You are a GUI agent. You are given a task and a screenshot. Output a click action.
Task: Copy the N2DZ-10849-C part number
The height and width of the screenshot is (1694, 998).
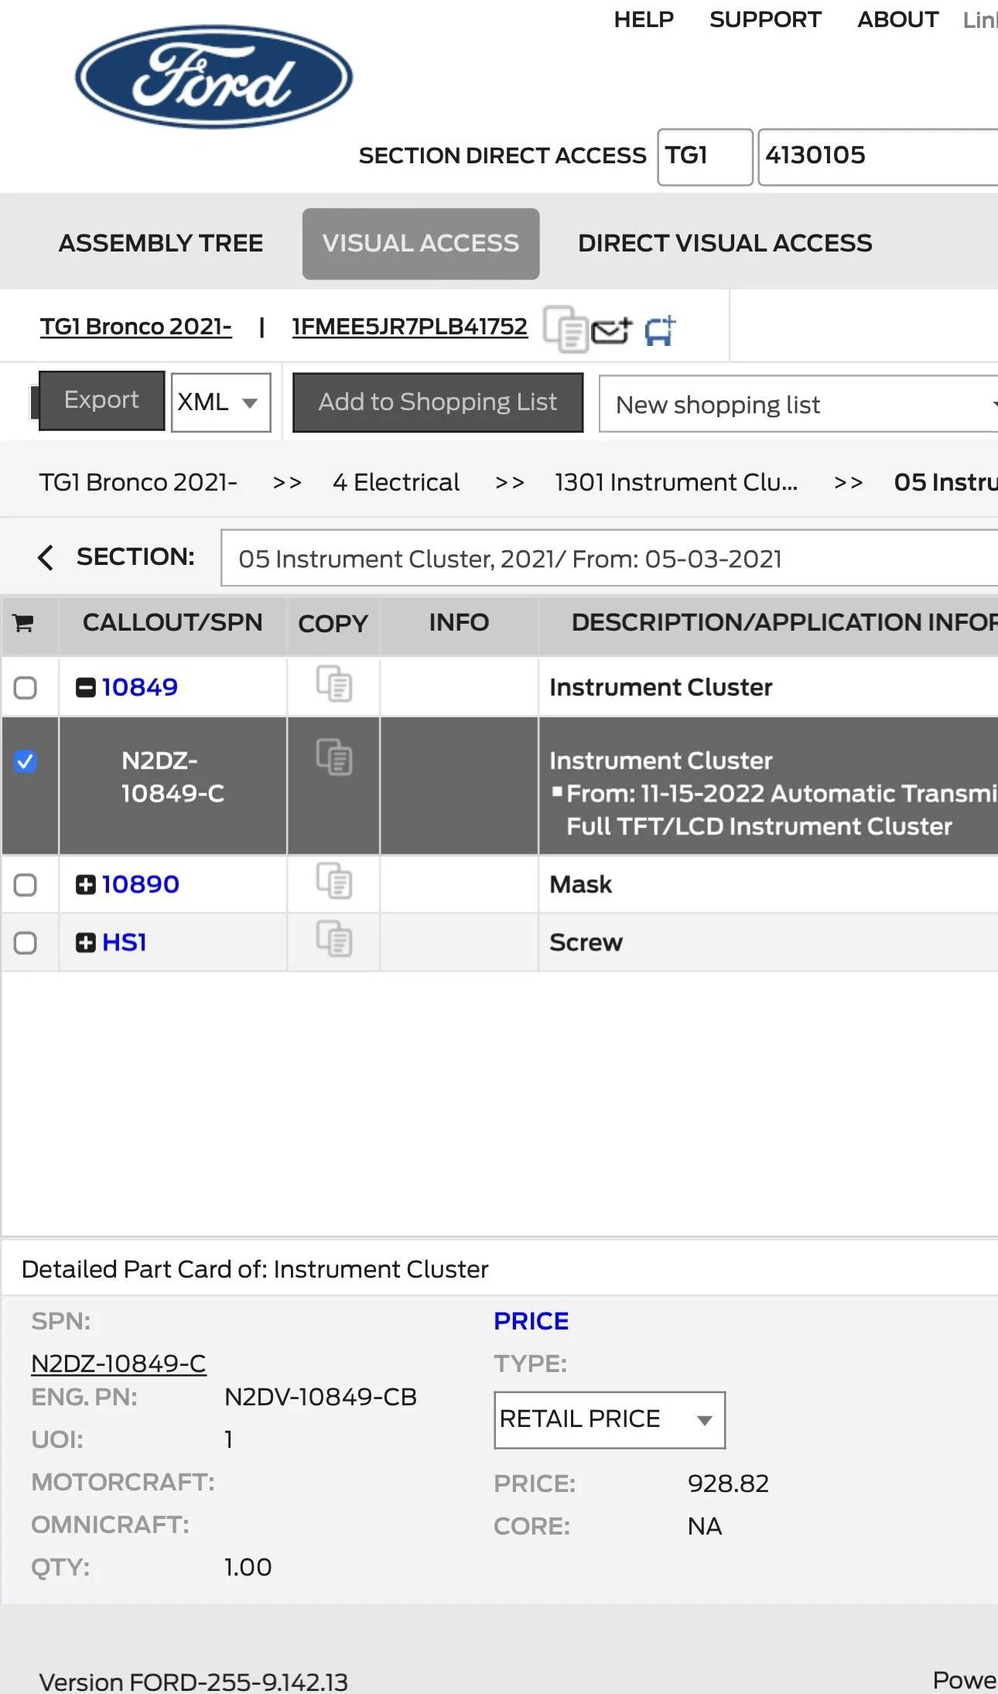(334, 757)
